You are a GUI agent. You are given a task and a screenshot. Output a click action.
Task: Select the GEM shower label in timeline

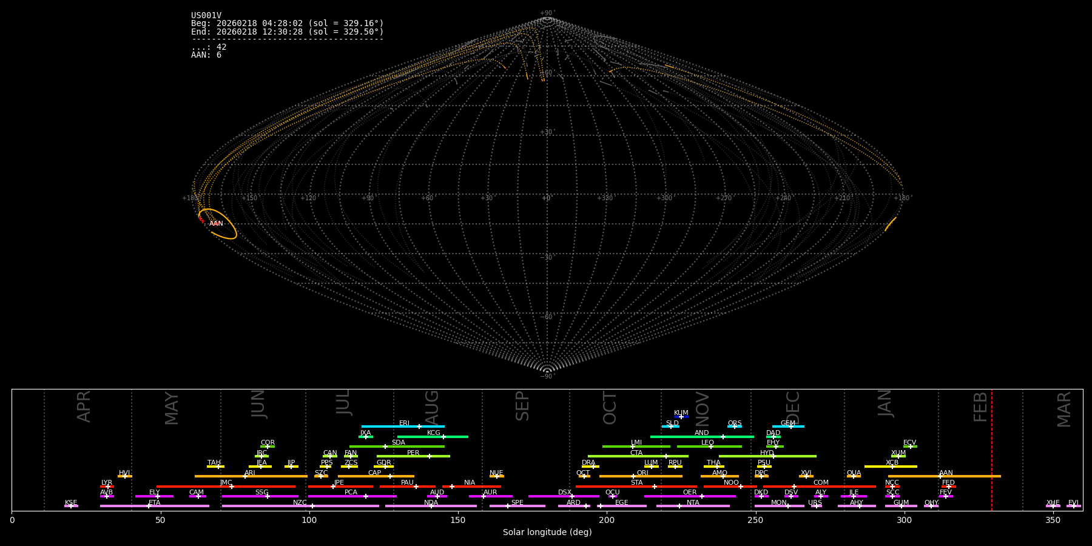(788, 423)
